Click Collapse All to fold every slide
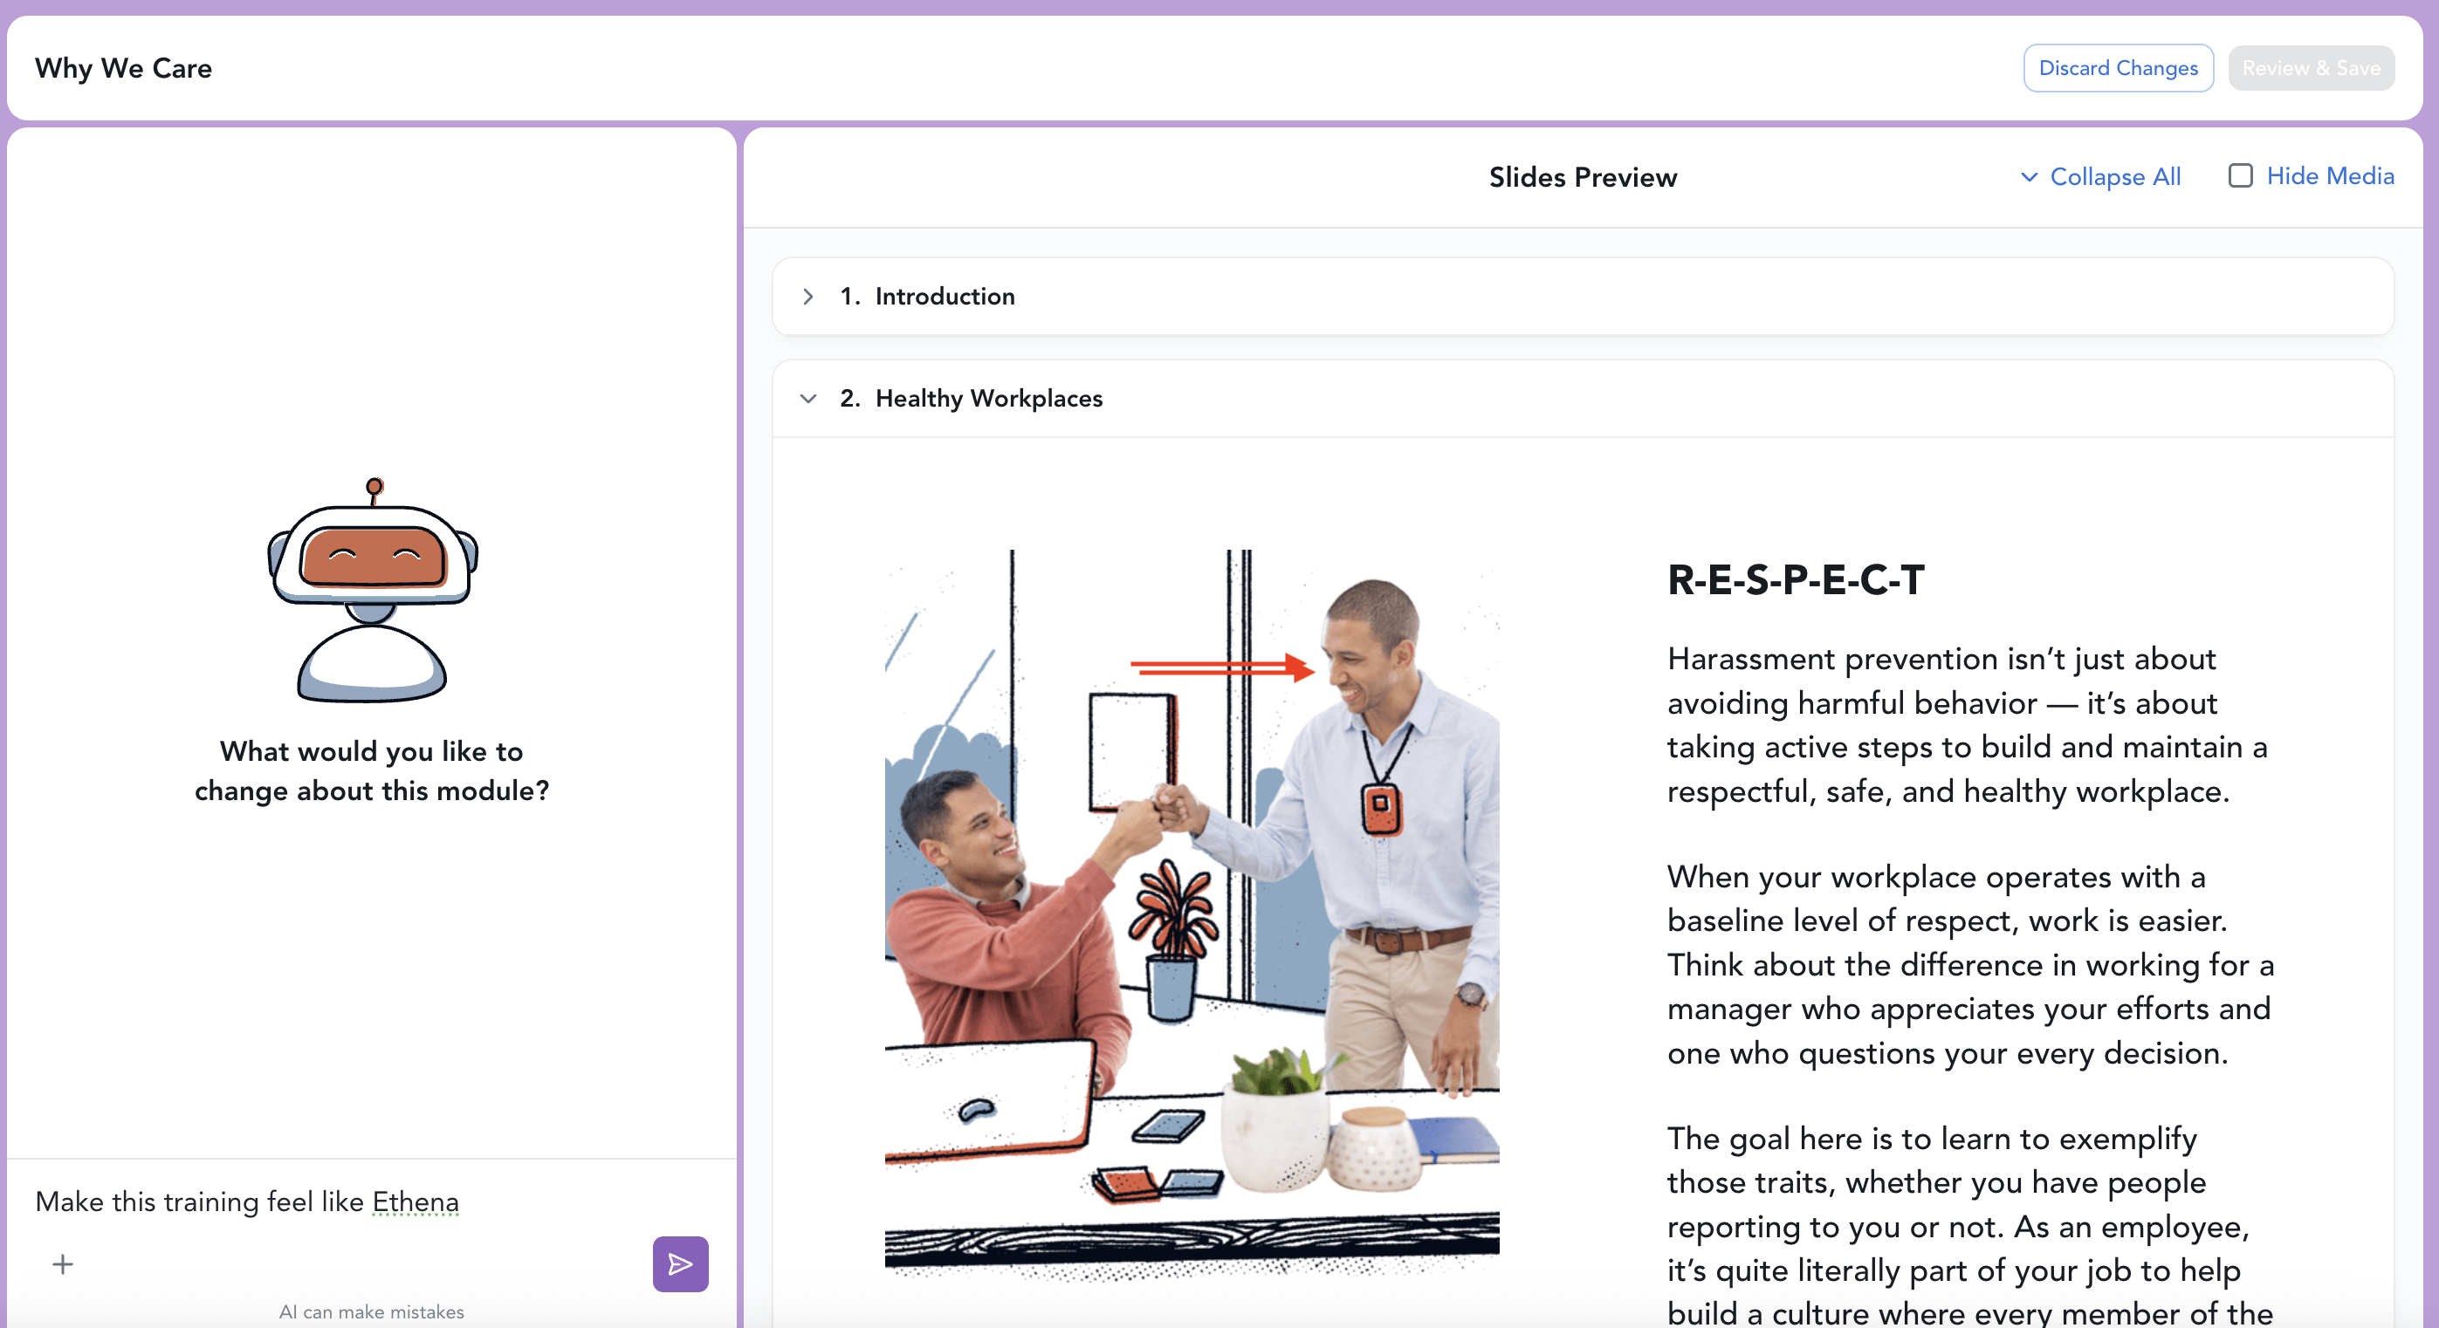This screenshot has width=2439, height=1328. click(2114, 177)
